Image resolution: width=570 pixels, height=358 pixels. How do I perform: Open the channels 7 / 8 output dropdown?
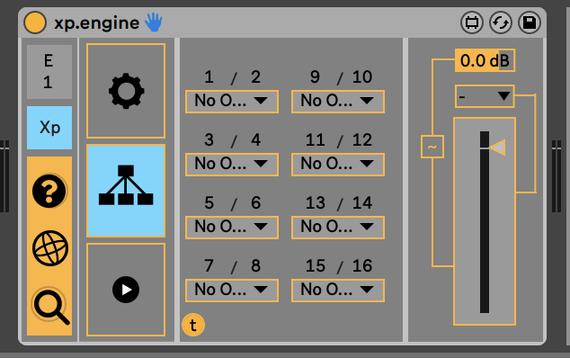(232, 291)
